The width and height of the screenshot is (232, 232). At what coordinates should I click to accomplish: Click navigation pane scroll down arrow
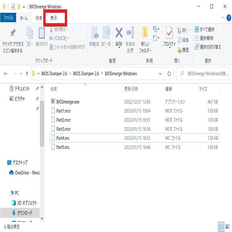tap(42, 219)
